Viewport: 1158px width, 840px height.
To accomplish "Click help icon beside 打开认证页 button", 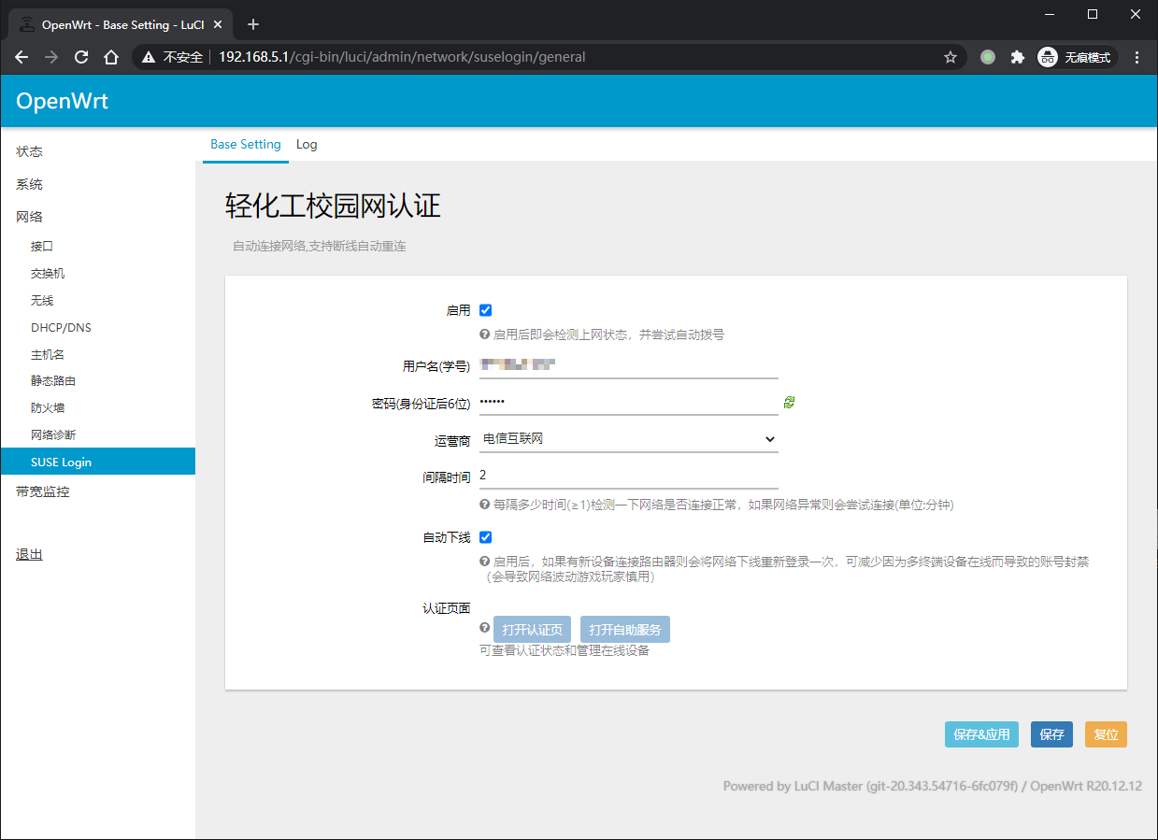I will 484,628.
